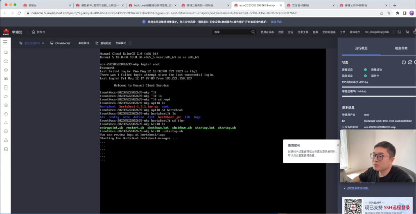Close the 重置密码 popup
Screen dimensions: 416x214
point(338,145)
